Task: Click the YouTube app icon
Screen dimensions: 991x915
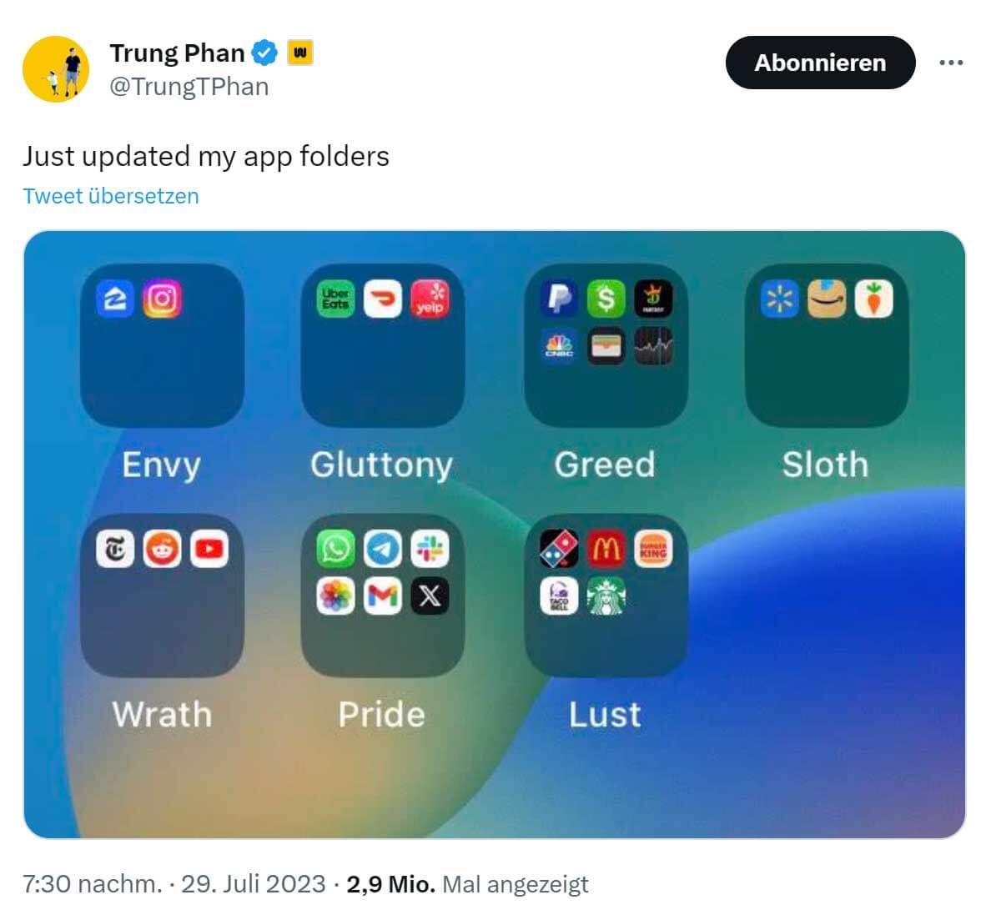Action: [209, 549]
